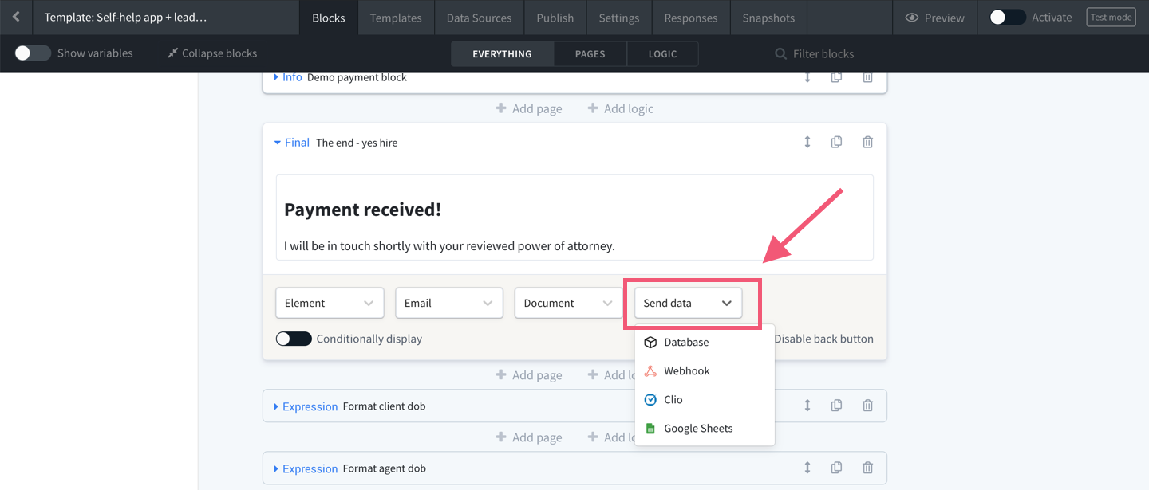Viewport: 1149px width, 490px height.
Task: Open the Send data dropdown
Action: click(x=688, y=303)
